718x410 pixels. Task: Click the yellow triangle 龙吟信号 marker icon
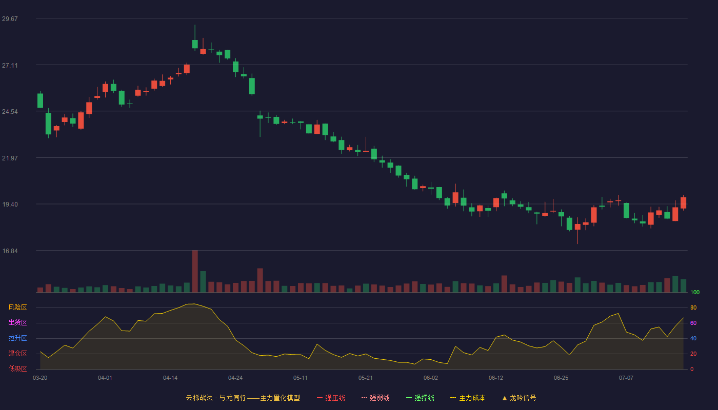click(x=505, y=398)
